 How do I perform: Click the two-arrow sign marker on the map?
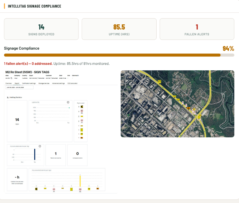pyautogui.click(x=159, y=82)
